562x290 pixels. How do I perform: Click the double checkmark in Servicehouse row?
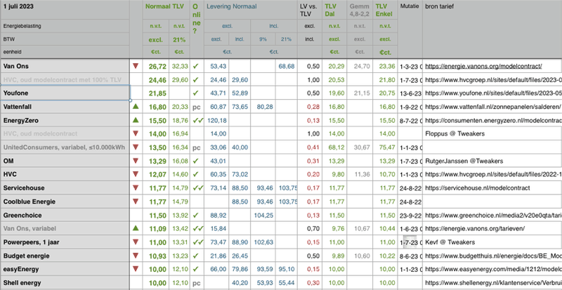pos(198,188)
